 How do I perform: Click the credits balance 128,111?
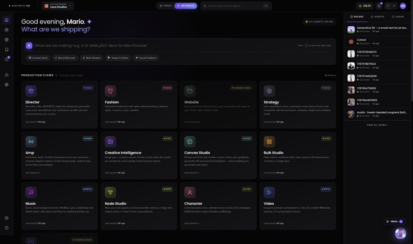[x=364, y=6]
